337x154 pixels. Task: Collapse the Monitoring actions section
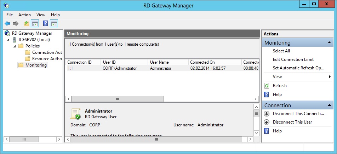[x=329, y=42]
